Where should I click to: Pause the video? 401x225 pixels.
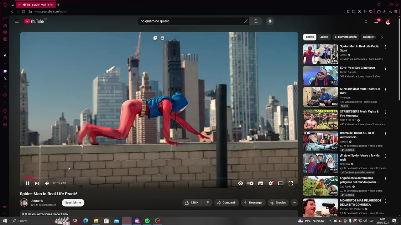tap(27, 183)
